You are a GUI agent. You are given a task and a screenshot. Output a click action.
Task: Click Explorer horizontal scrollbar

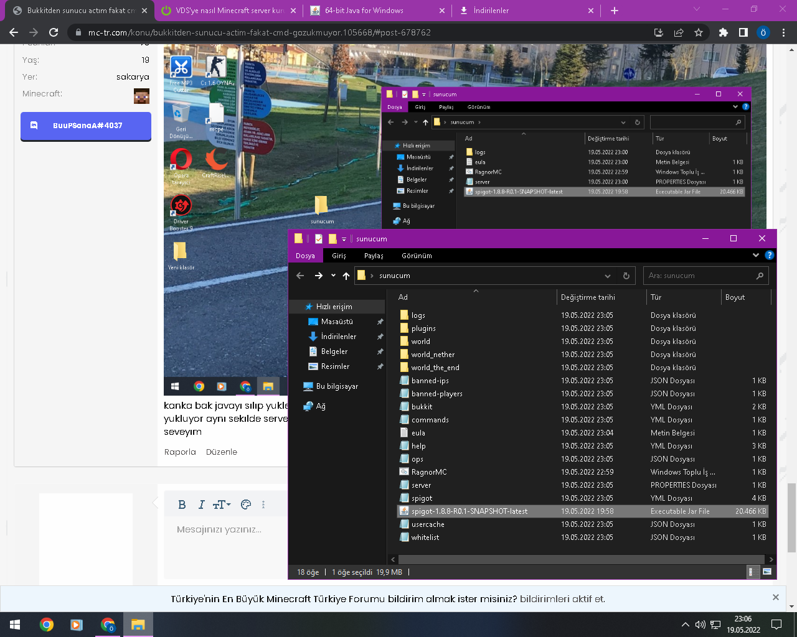(582, 559)
